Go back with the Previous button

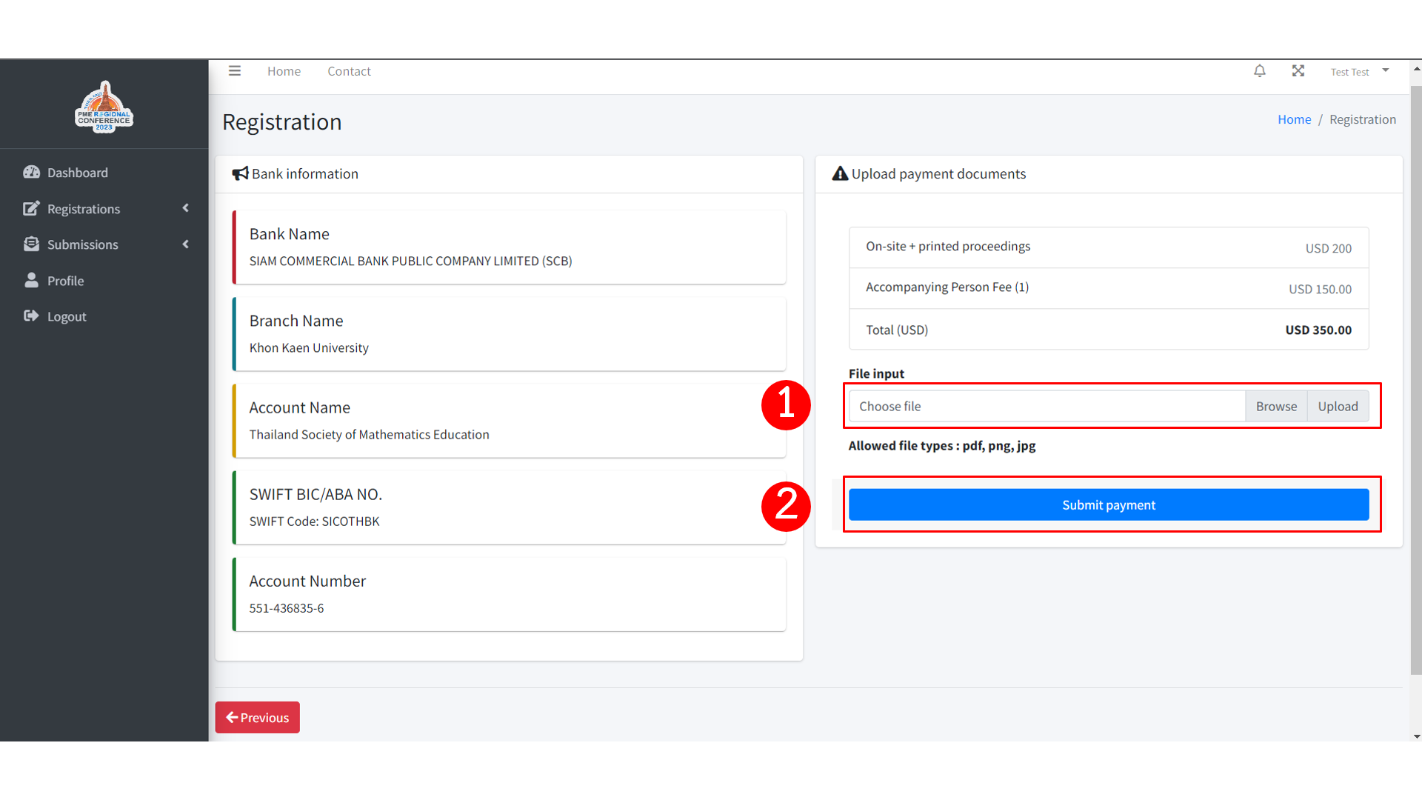click(x=257, y=717)
